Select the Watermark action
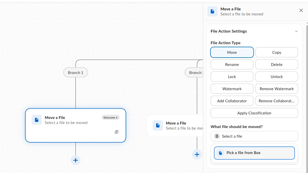This screenshot has height=173, width=308. pyautogui.click(x=232, y=89)
